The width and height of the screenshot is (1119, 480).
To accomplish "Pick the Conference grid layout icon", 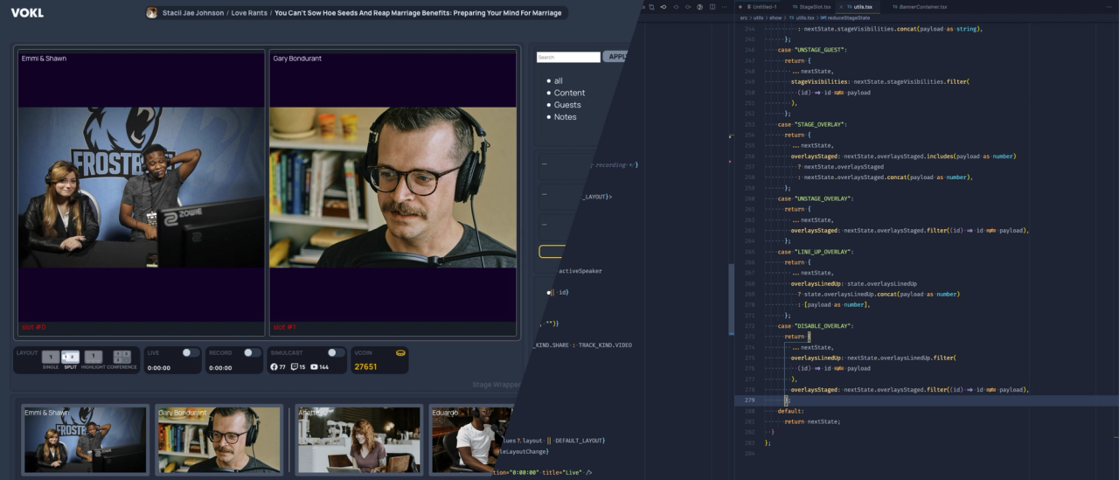I will click(122, 357).
